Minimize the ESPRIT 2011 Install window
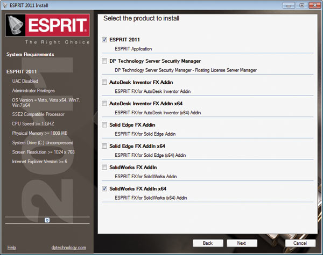The width and height of the screenshot is (323, 255). (x=289, y=5)
